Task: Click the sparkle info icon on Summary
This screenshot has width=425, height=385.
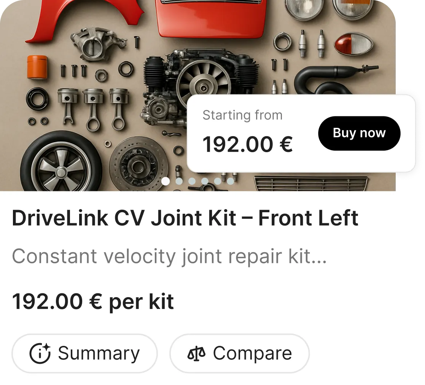Action: coord(40,353)
